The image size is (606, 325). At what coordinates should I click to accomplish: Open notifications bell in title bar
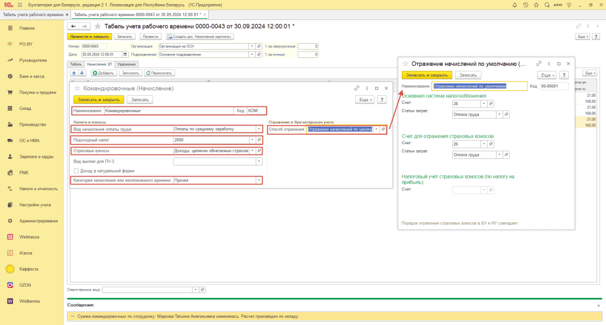[x=514, y=5]
